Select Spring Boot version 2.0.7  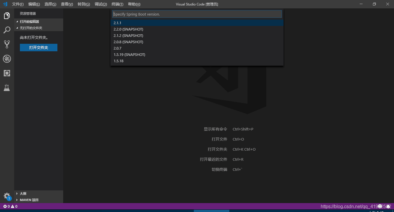coord(197,48)
